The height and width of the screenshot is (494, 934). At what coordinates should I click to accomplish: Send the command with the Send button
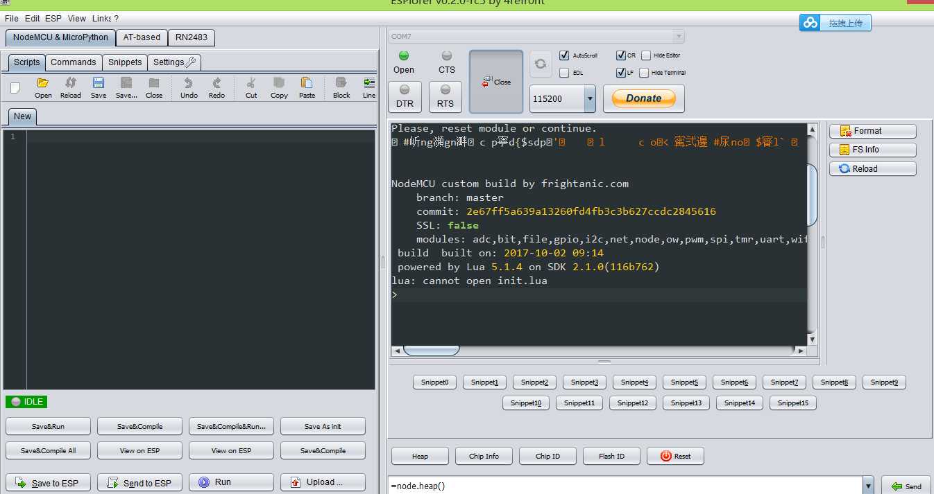(906, 486)
